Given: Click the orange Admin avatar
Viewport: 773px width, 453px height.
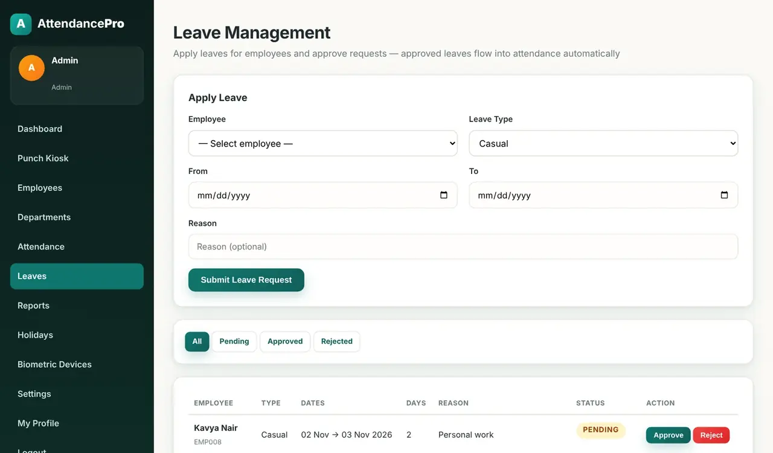Looking at the screenshot, I should click(x=31, y=68).
